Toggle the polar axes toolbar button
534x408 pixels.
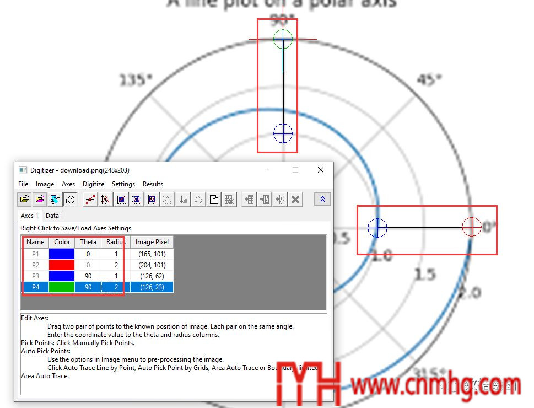(70, 200)
